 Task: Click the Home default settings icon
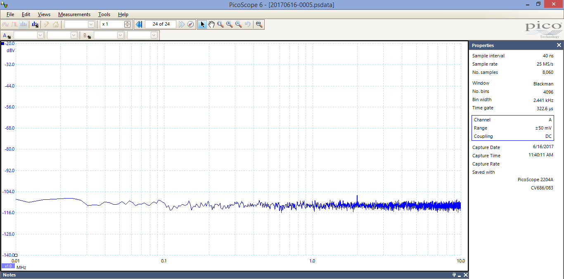[56, 24]
